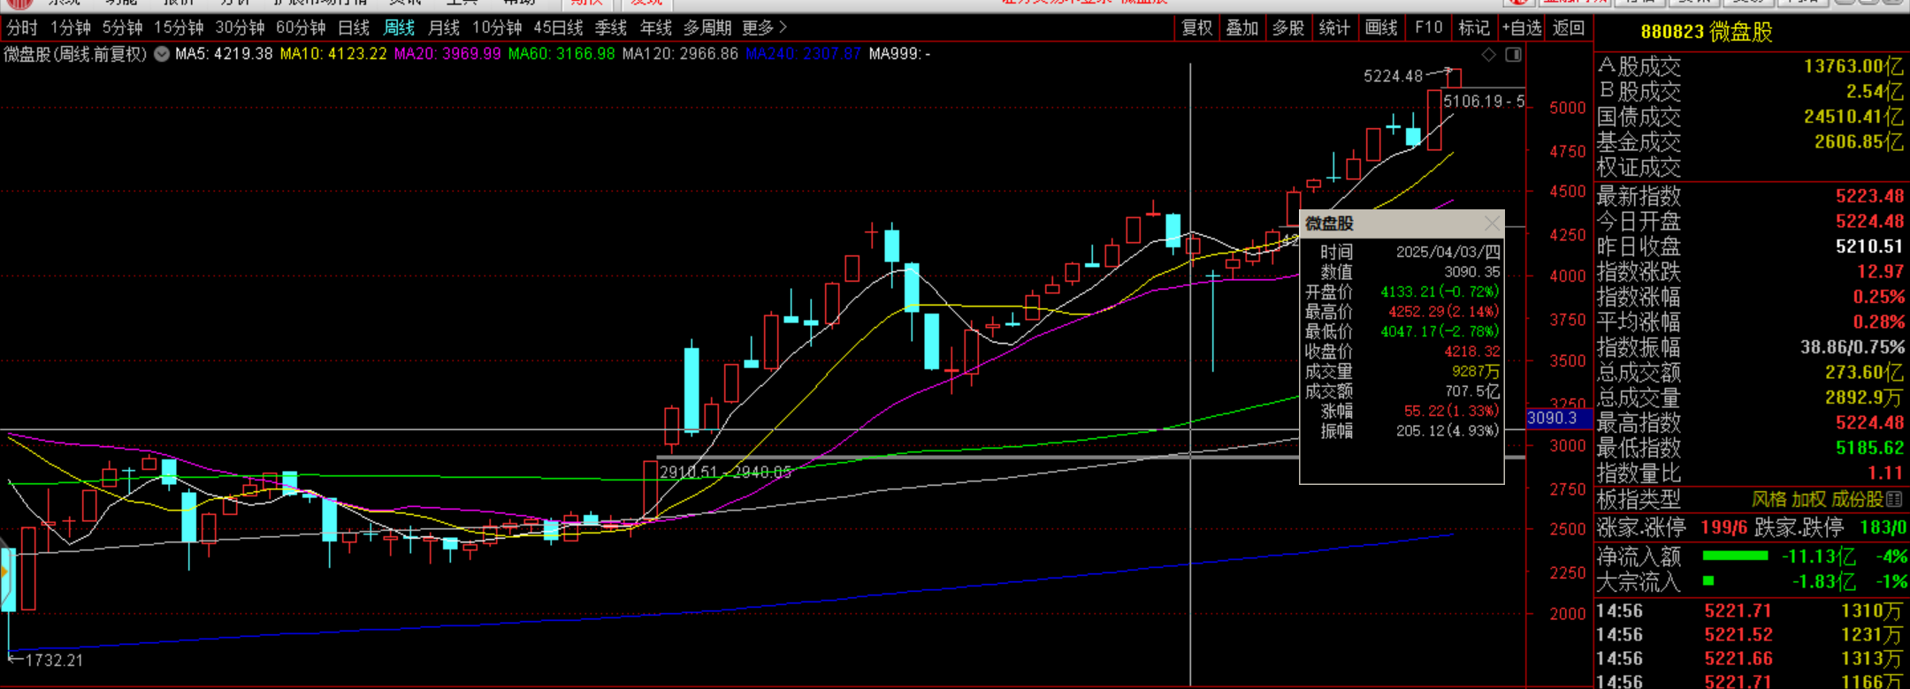1910x689 pixels.
Task: Open the 多周期 multi-period view
Action: point(707,28)
